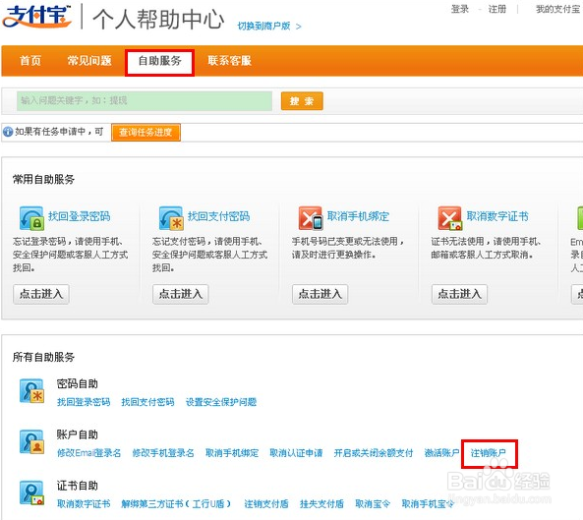
Task: Click the 取消手机绑定 phone icon
Action: pyautogui.click(x=311, y=218)
